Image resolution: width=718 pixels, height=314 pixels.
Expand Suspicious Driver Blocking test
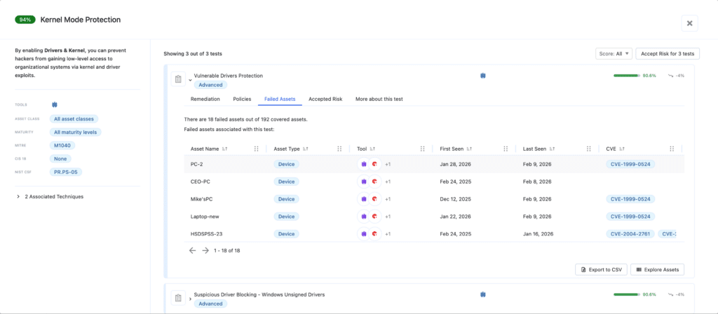click(x=190, y=299)
